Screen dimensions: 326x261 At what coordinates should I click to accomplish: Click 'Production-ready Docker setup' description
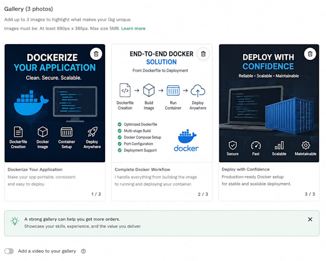(253, 177)
